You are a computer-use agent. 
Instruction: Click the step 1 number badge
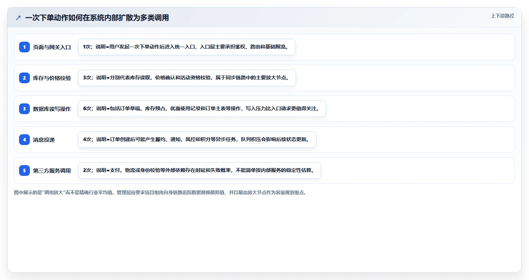(x=24, y=47)
